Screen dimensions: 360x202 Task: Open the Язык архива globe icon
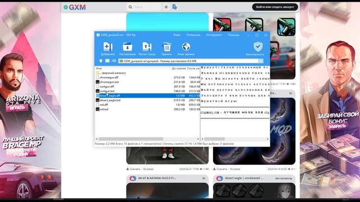coord(186,47)
